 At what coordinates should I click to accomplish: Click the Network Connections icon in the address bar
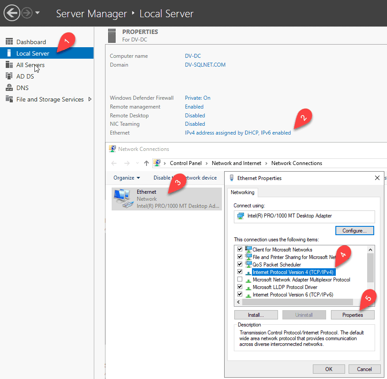tap(157, 163)
